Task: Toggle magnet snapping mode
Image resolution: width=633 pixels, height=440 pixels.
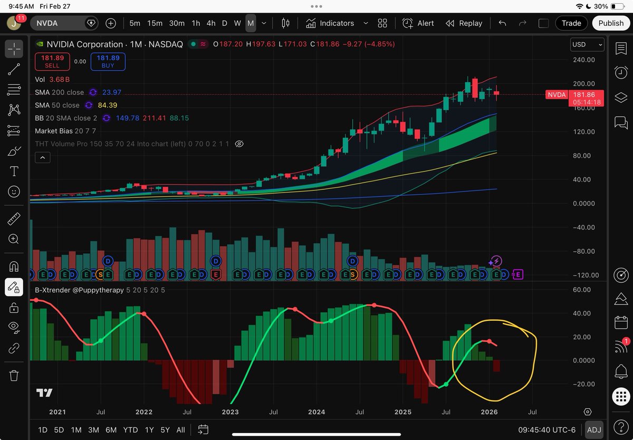Action: (14, 266)
